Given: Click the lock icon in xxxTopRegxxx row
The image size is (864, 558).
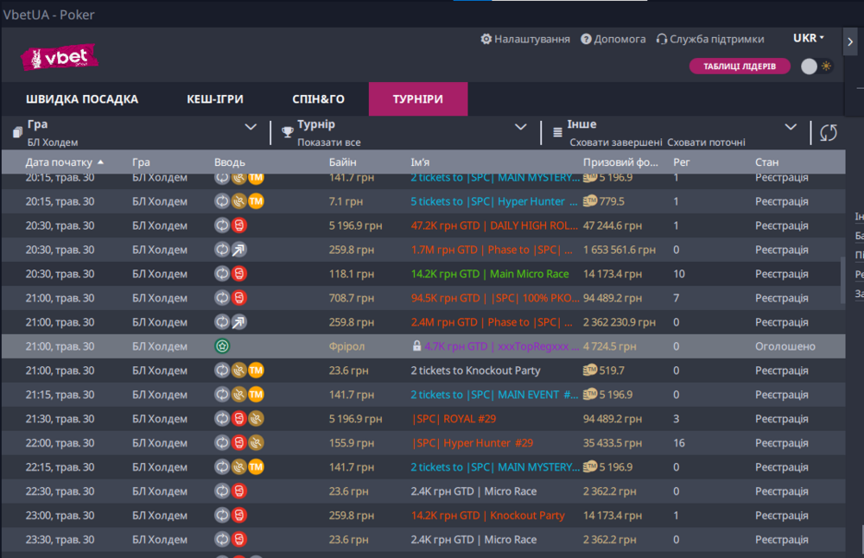Looking at the screenshot, I should point(416,346).
